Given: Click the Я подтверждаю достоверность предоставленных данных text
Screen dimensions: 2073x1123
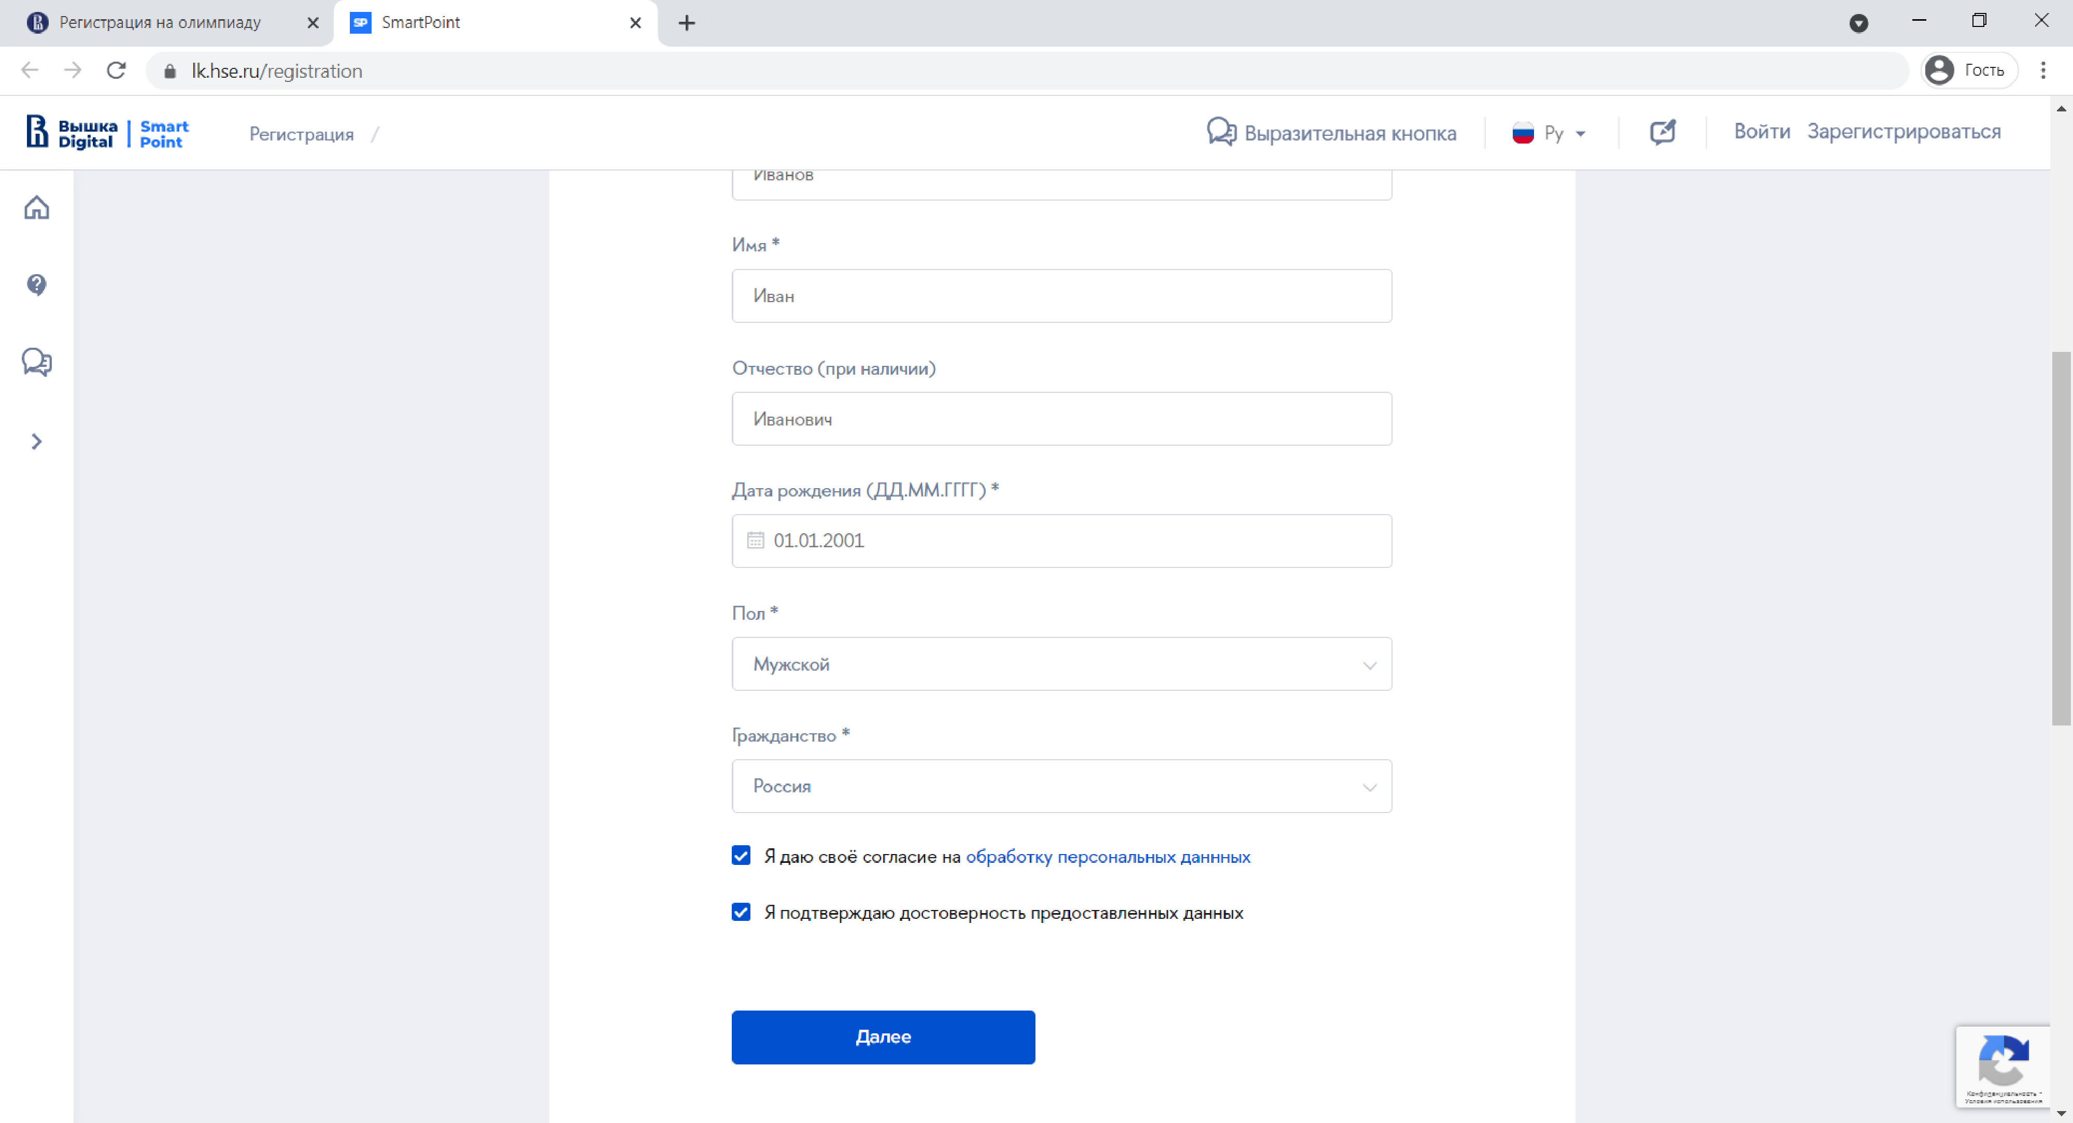Looking at the screenshot, I should [x=1003, y=913].
